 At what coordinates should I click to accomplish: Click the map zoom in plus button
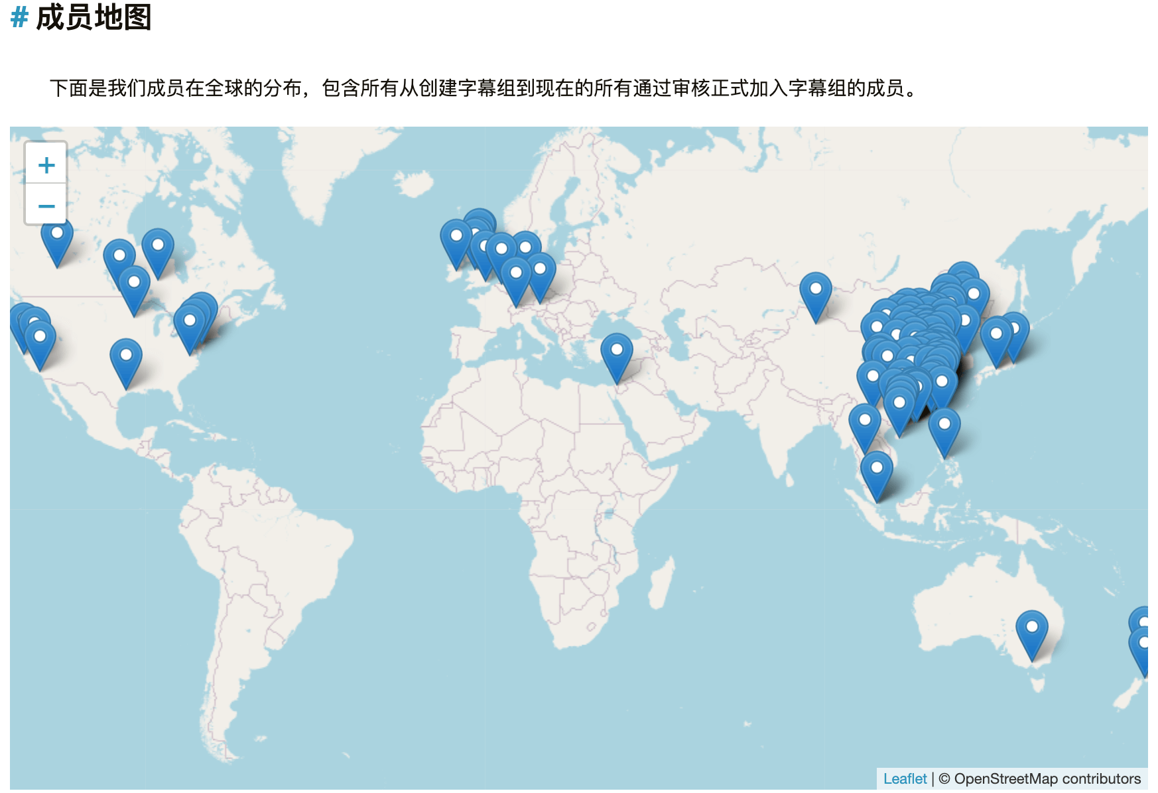tap(46, 164)
